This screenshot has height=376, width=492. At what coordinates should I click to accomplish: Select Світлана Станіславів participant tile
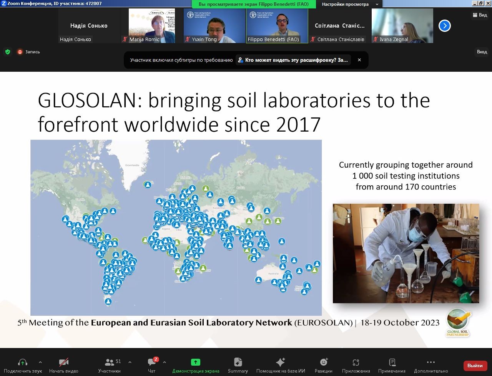(x=340, y=26)
